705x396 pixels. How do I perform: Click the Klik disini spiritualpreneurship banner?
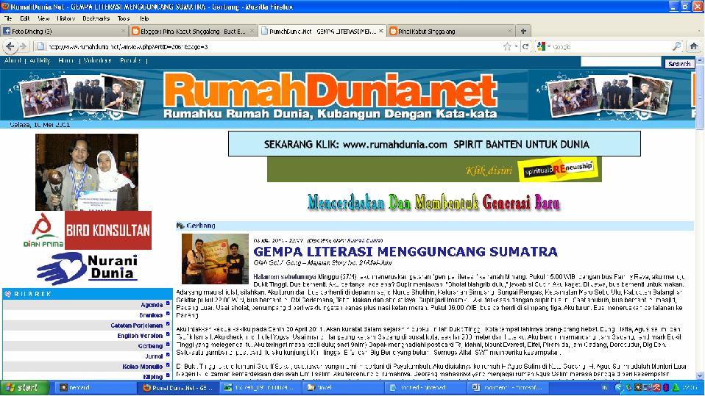(434, 169)
